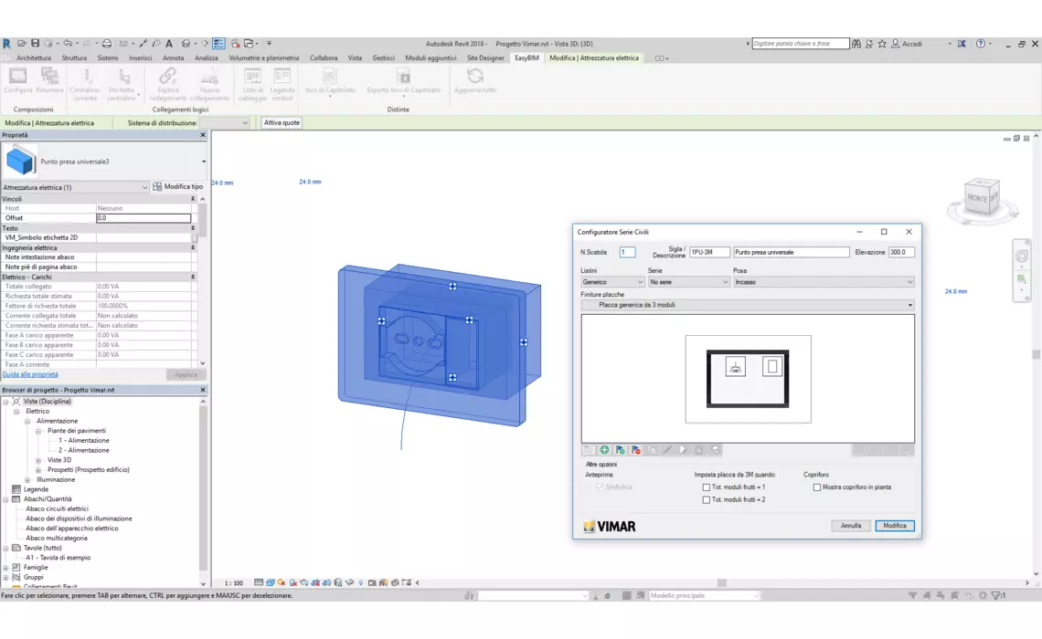The width and height of the screenshot is (1042, 639).
Task: Open the 'Attrezzatura elettrica (1)' filter dropdown
Action: pos(74,188)
